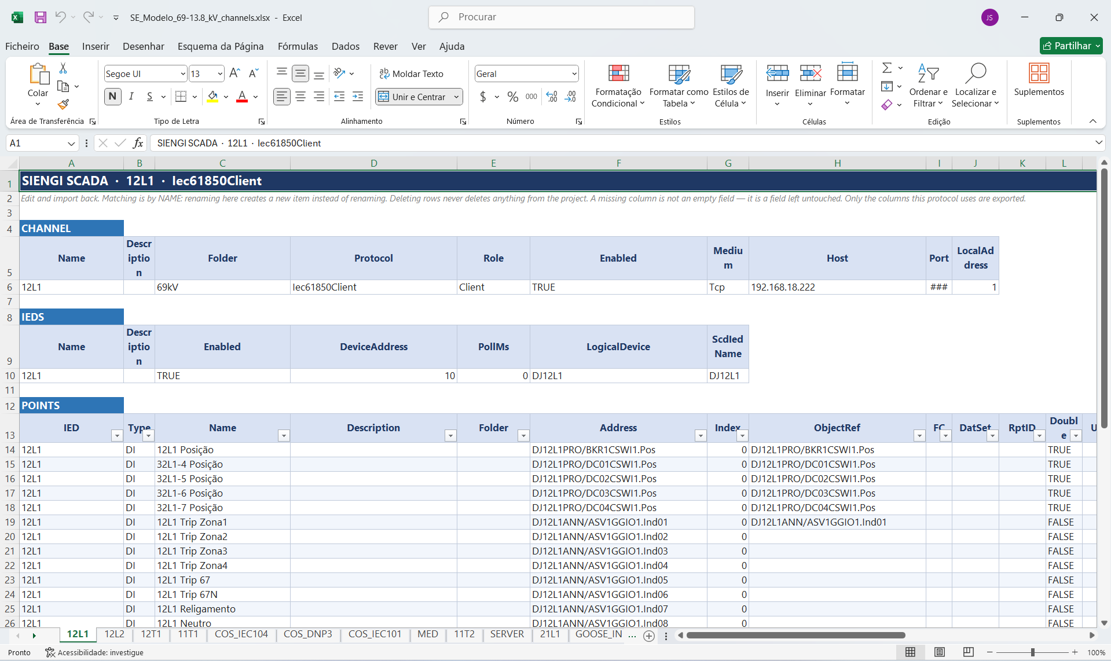Click the Inserir cells button
Screen dimensions: 1111x661
point(777,84)
